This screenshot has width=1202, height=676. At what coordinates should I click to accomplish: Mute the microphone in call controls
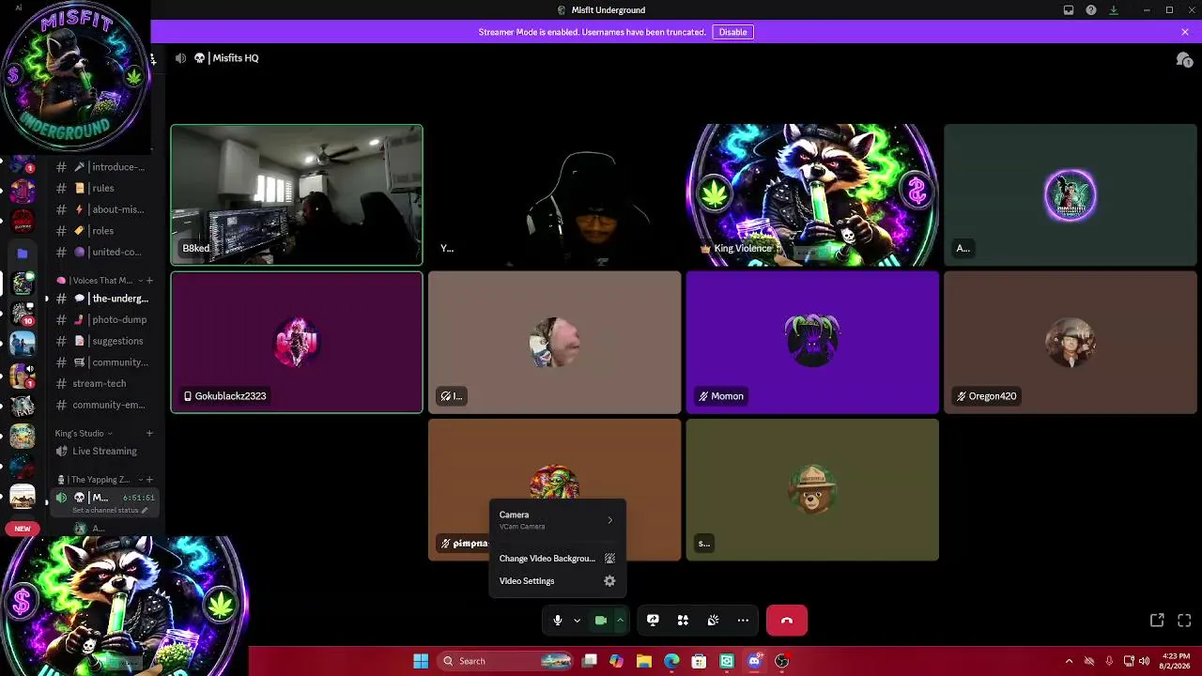[557, 621]
